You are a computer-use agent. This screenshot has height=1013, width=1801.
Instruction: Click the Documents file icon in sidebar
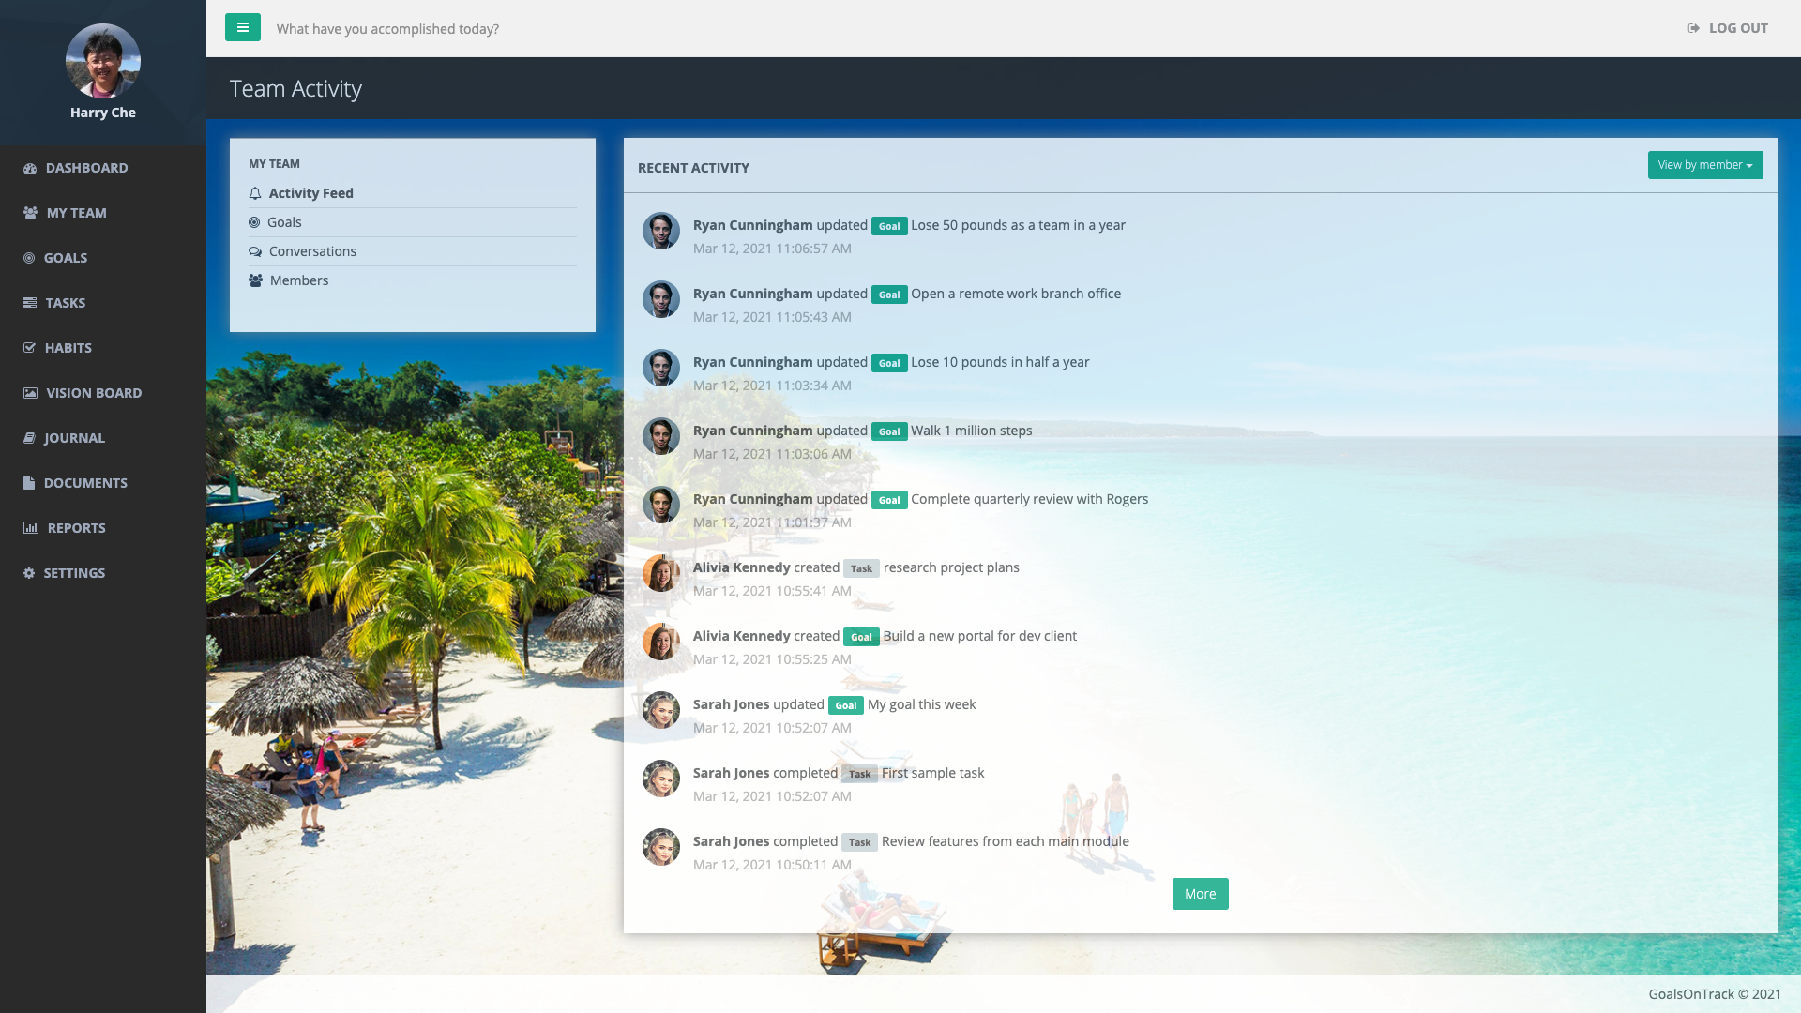click(x=29, y=483)
